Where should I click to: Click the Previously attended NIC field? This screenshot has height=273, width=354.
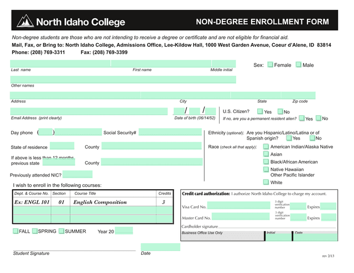77,174
